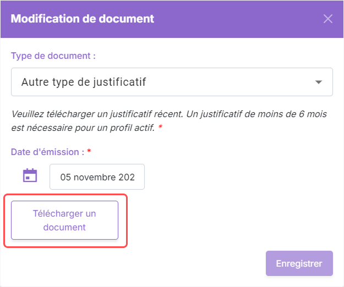This screenshot has height=287, width=344.
Task: Dismiss the dialog using the X icon
Action: tap(328, 19)
